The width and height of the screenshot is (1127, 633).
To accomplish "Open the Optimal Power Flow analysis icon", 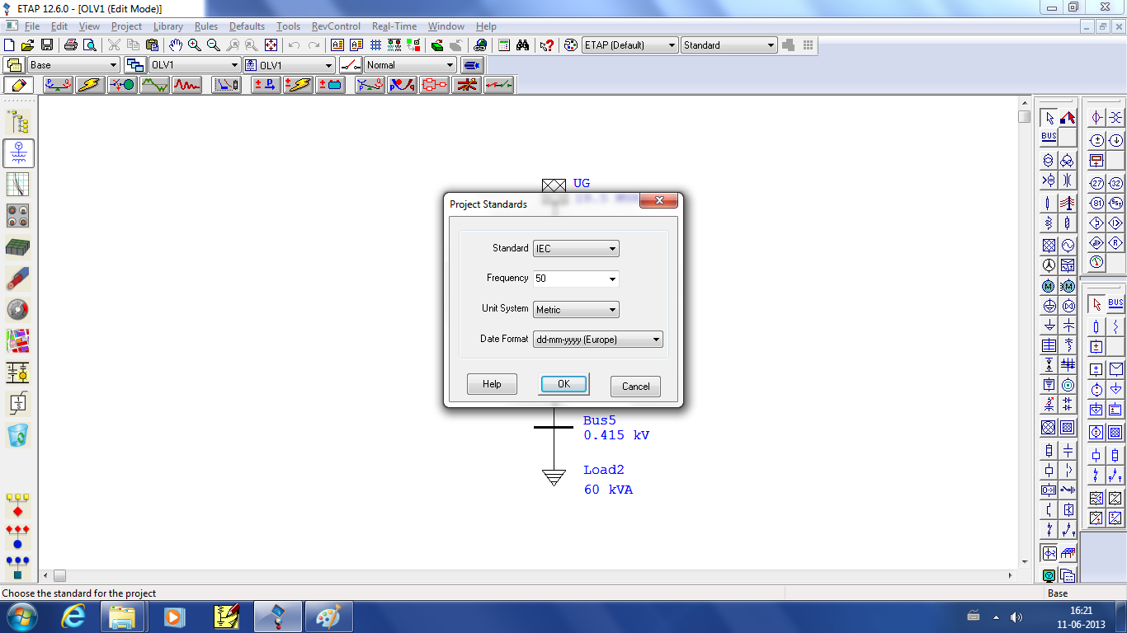I will coord(402,84).
